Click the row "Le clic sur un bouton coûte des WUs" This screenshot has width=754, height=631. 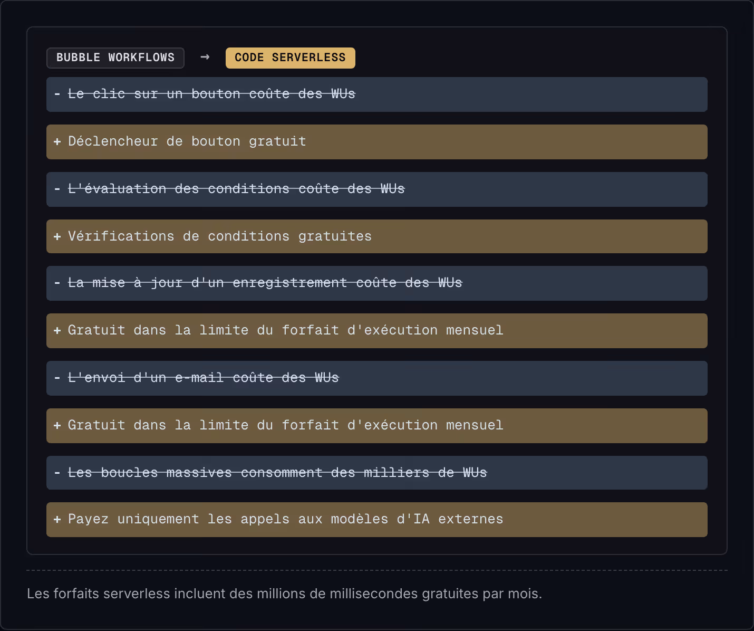pyautogui.click(x=377, y=94)
